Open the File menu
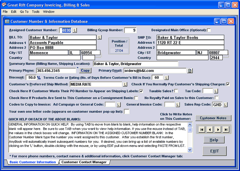240x171 pixels. pos(5,12)
